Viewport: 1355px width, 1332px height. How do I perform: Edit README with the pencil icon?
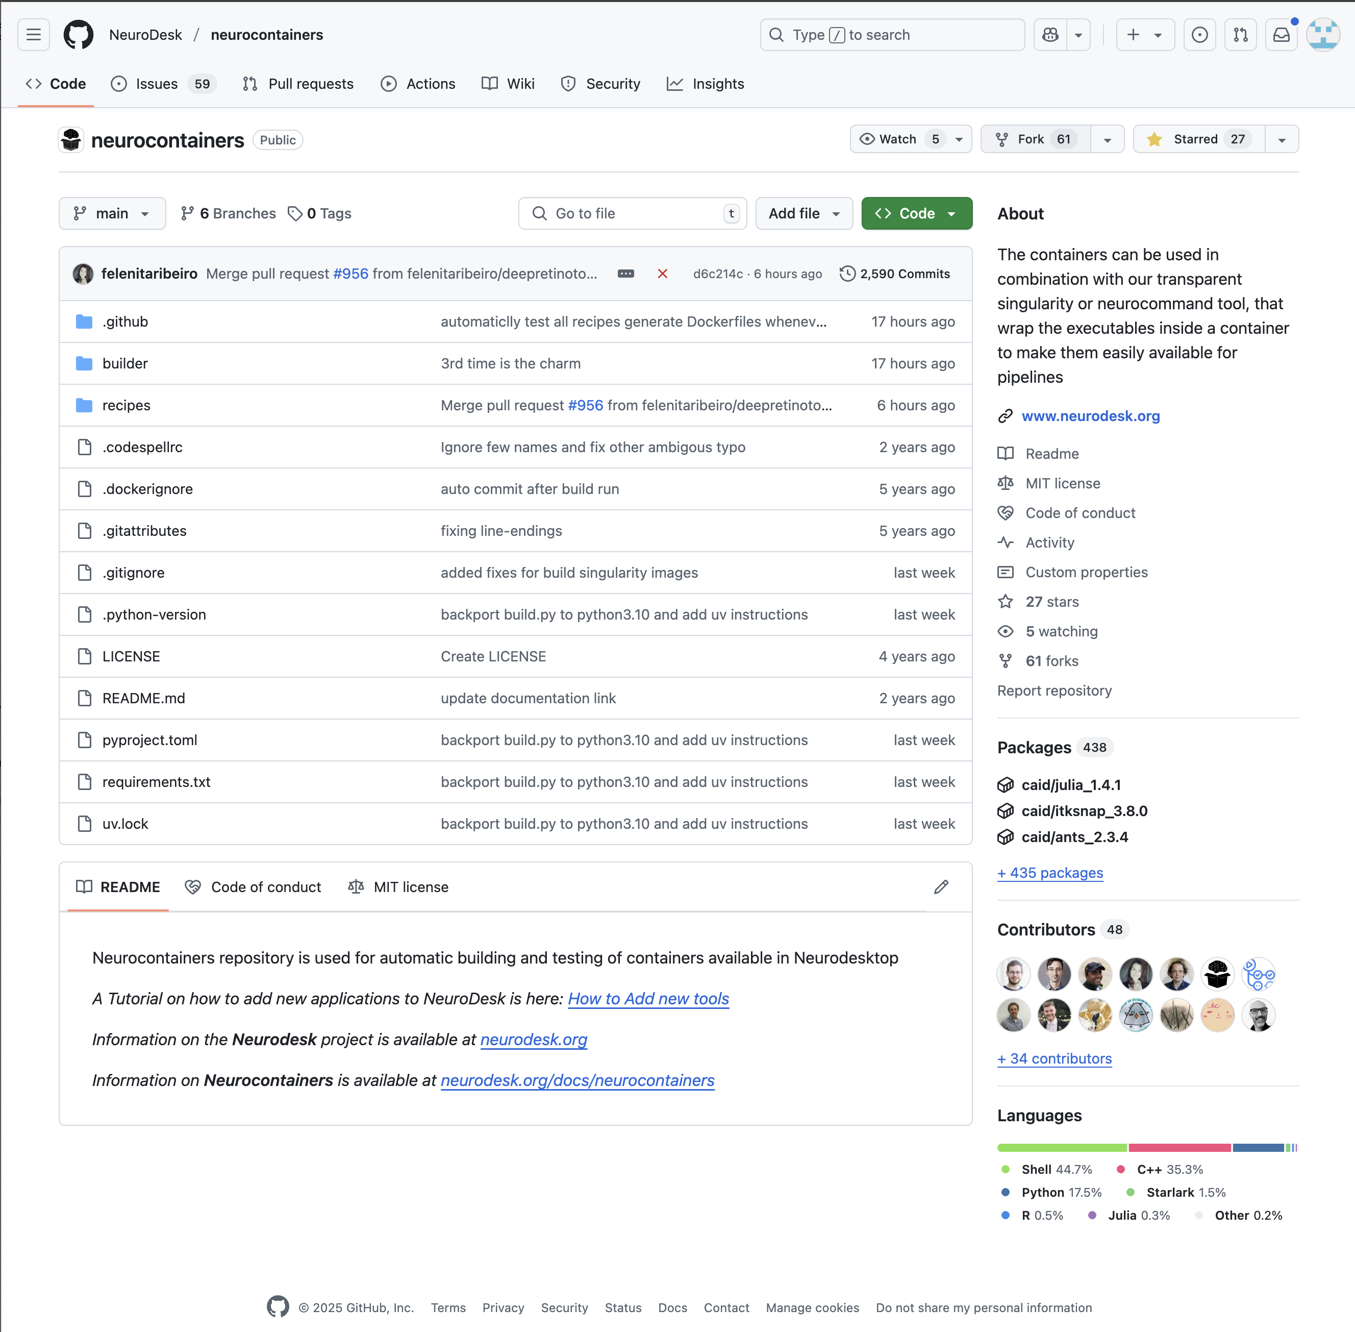(941, 887)
